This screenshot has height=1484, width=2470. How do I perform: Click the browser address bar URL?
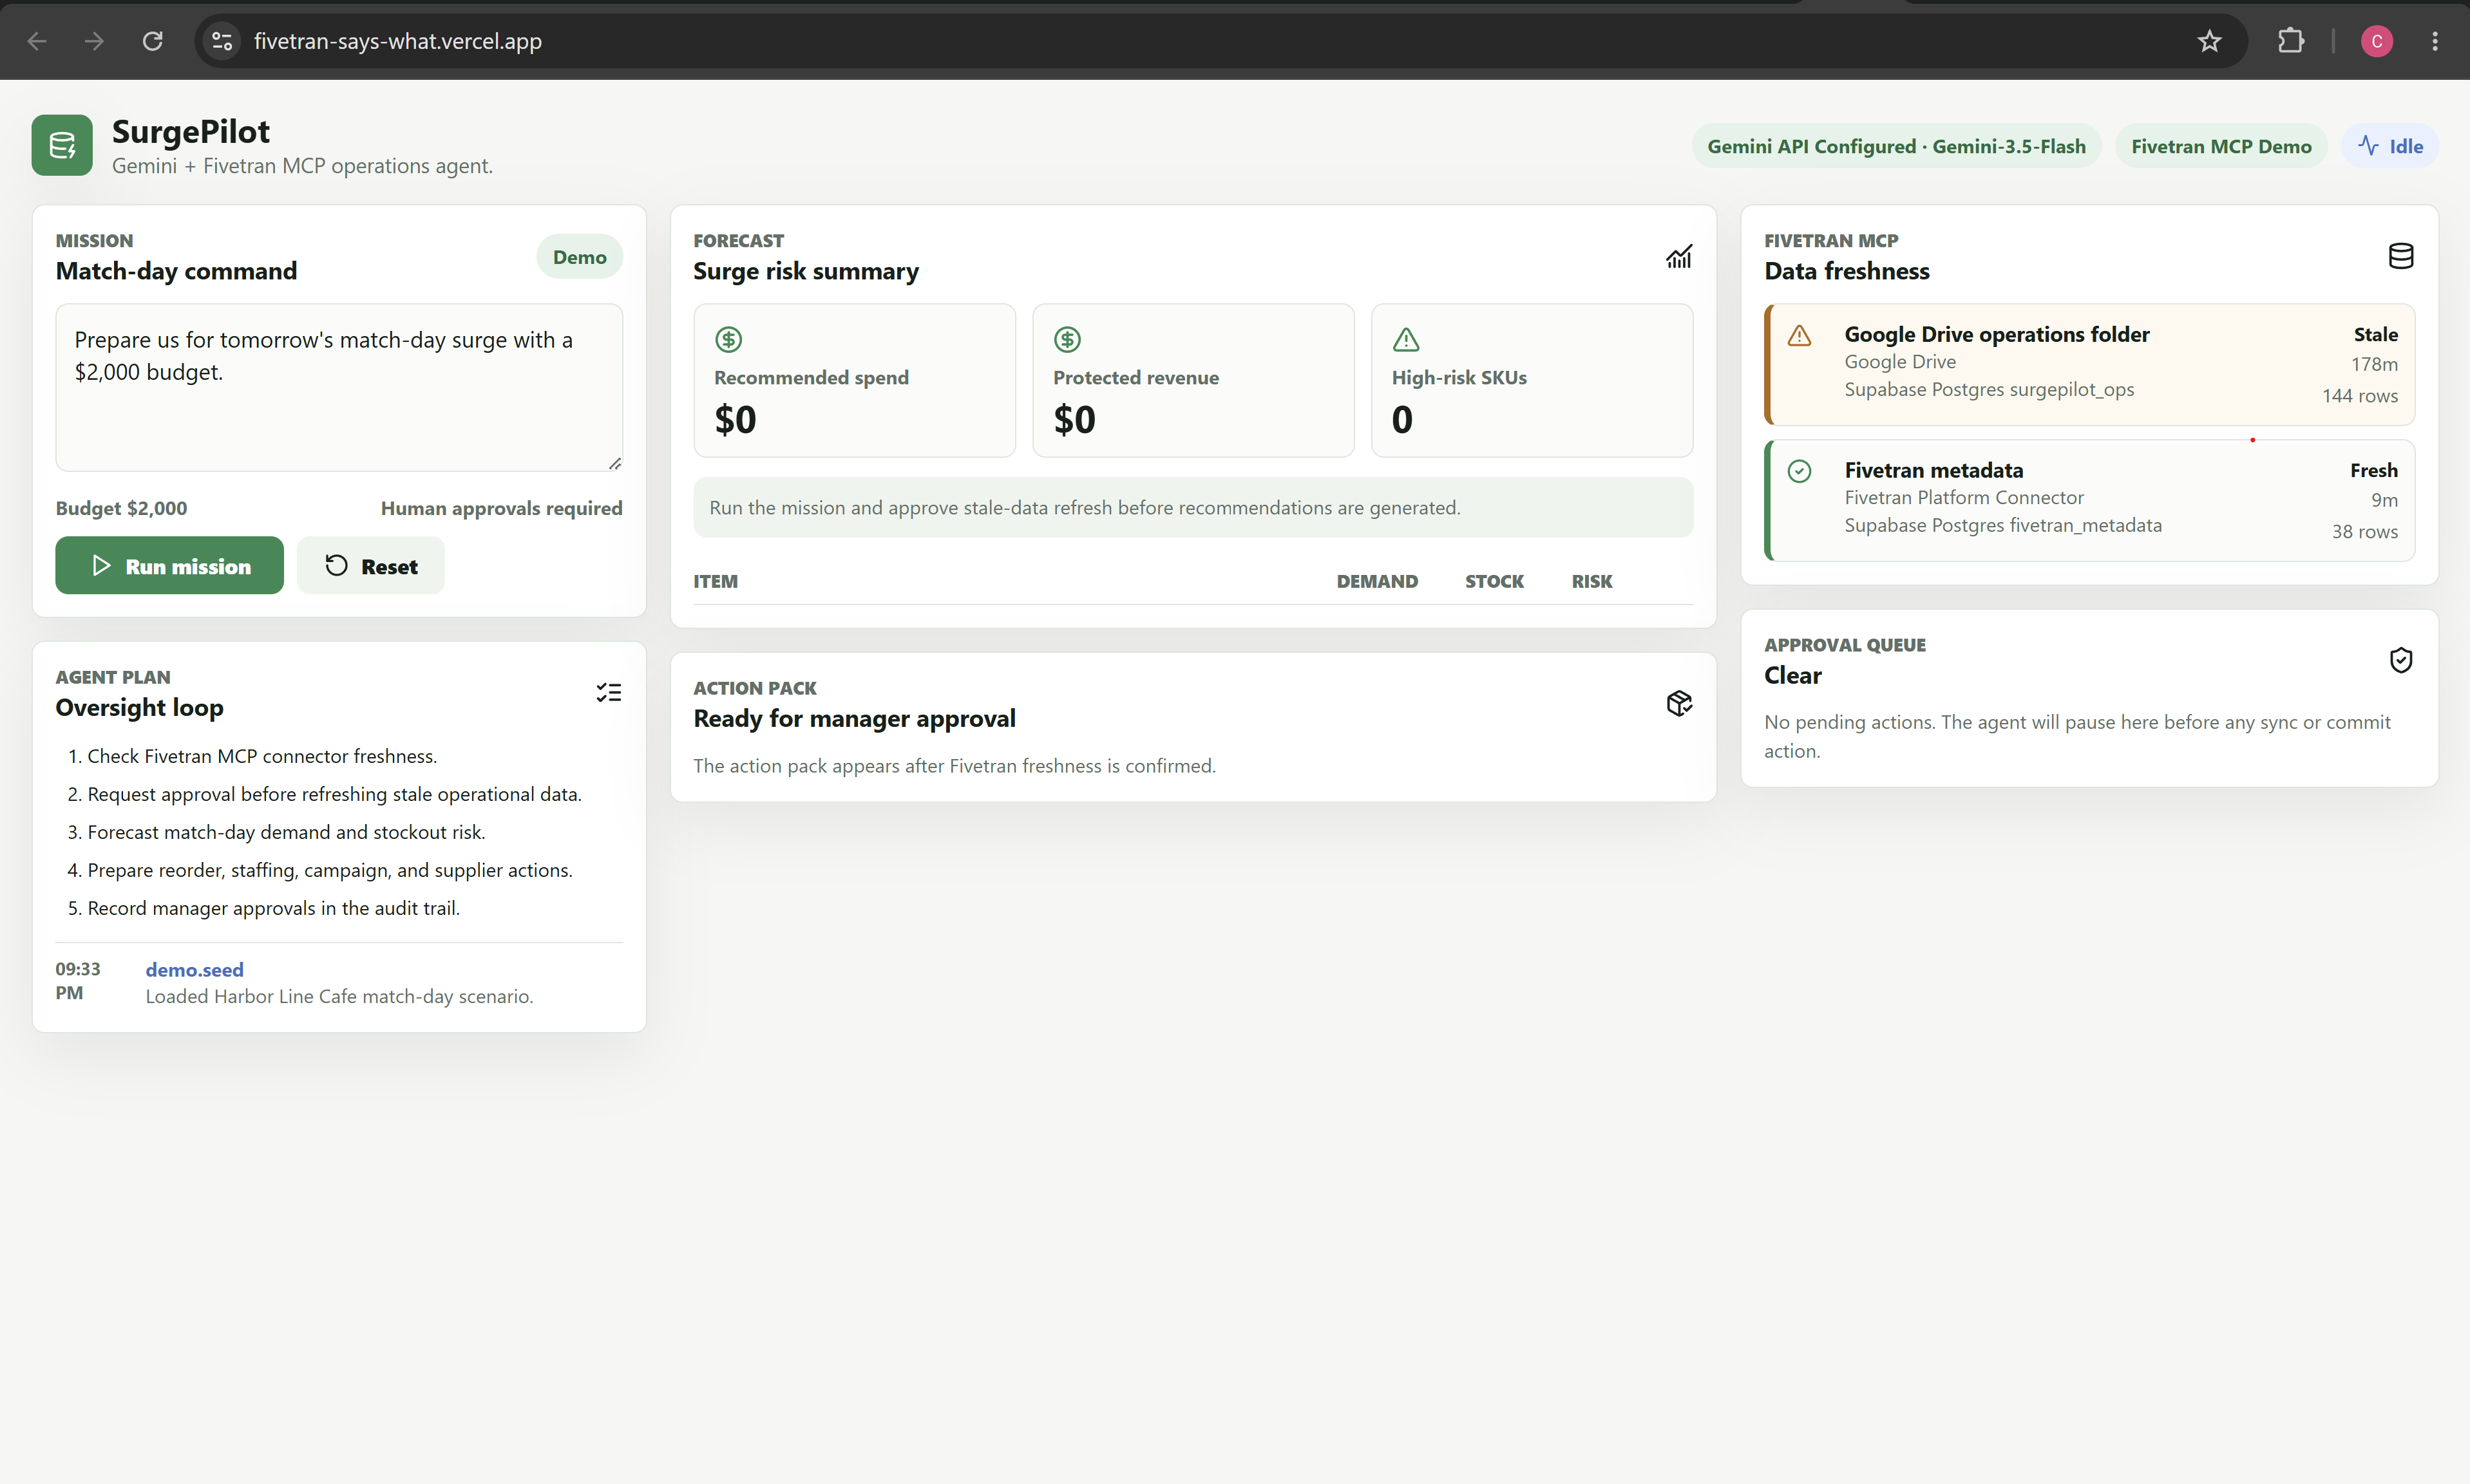pos(397,41)
